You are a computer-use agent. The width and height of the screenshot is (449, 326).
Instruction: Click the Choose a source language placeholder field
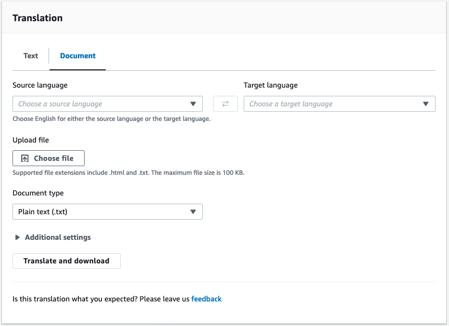[x=96, y=104]
